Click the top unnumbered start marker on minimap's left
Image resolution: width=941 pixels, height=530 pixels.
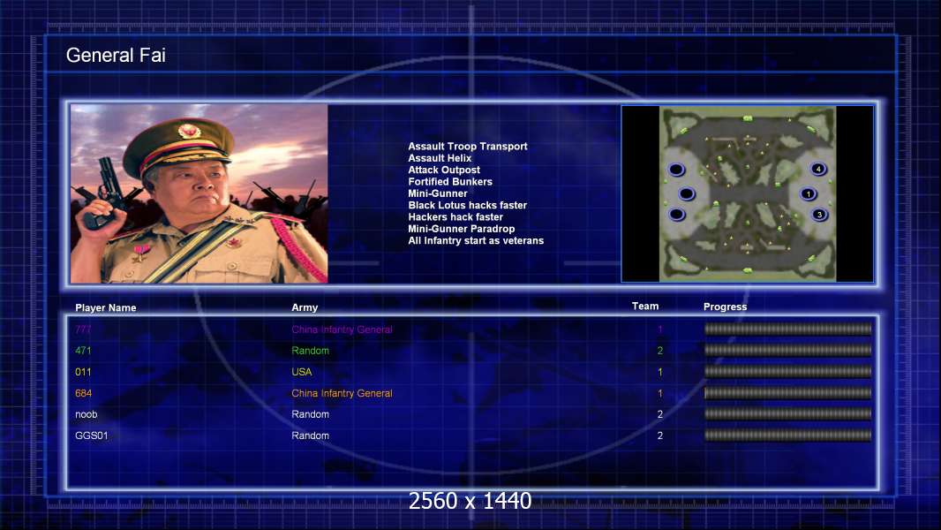pyautogui.click(x=676, y=170)
